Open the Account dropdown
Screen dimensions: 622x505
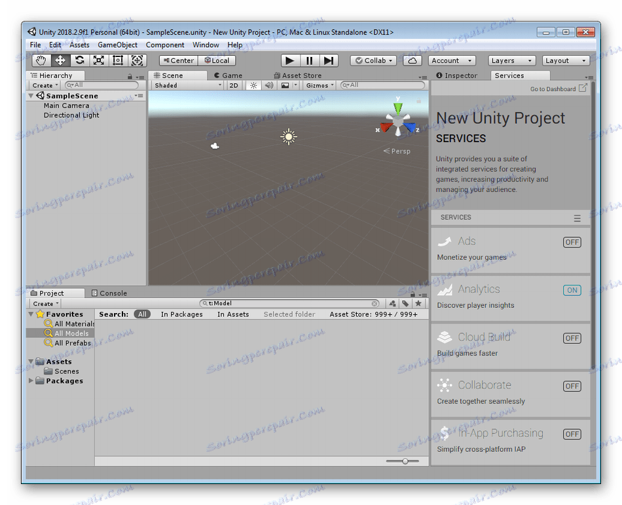point(452,60)
